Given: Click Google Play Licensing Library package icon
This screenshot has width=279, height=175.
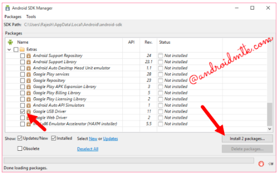Looking at the screenshot, I should pyautogui.click(x=28, y=99).
